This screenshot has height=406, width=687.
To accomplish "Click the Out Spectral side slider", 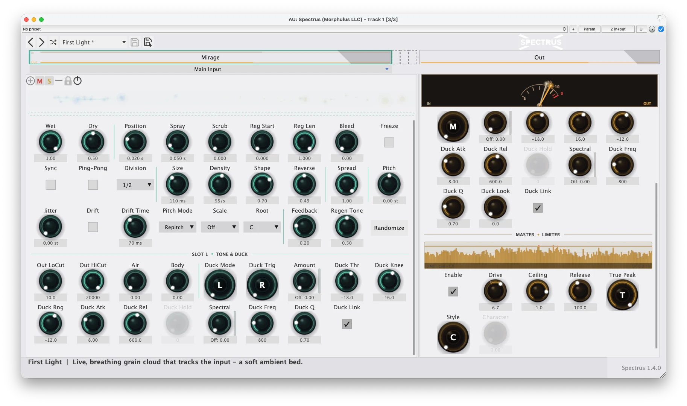I will (x=595, y=165).
